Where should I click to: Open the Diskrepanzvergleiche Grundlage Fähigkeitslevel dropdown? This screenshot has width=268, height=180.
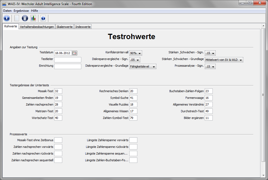click(x=143, y=66)
